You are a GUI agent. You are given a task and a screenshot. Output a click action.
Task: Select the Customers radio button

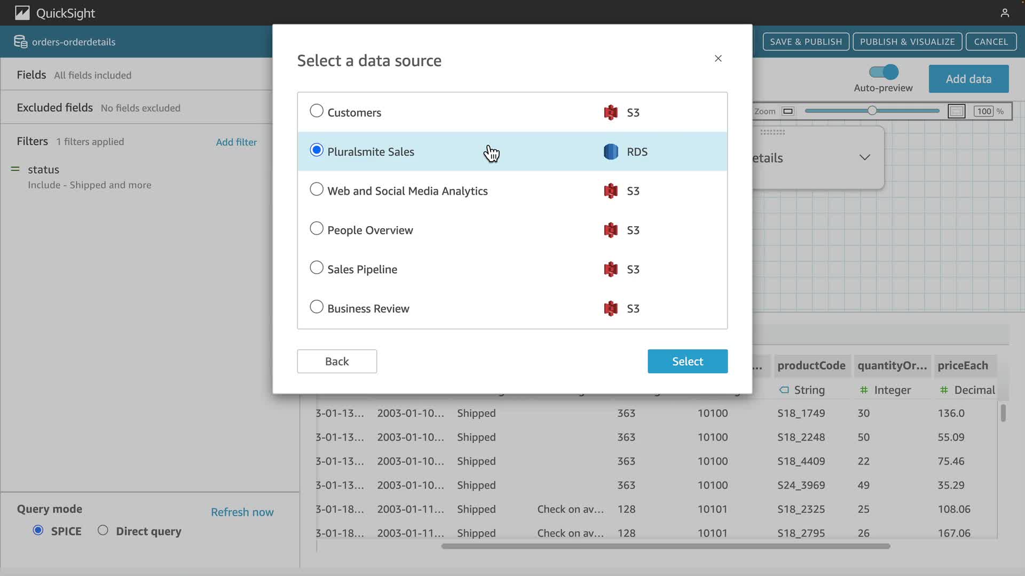pyautogui.click(x=317, y=111)
